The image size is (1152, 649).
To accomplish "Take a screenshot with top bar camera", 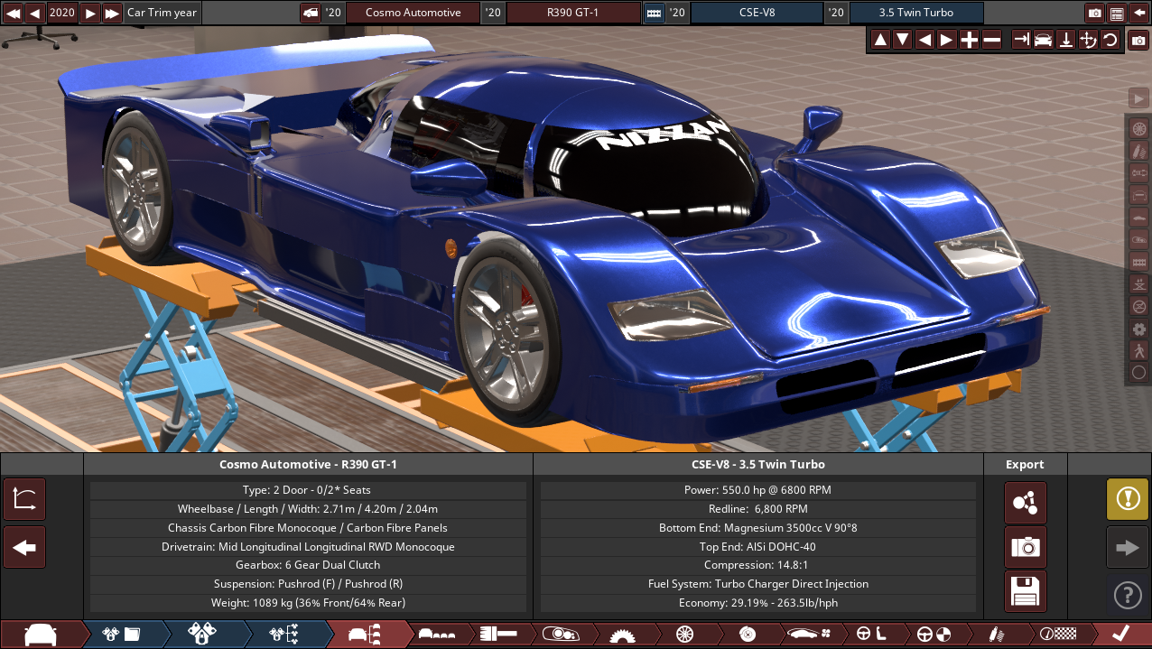I will tap(1095, 13).
